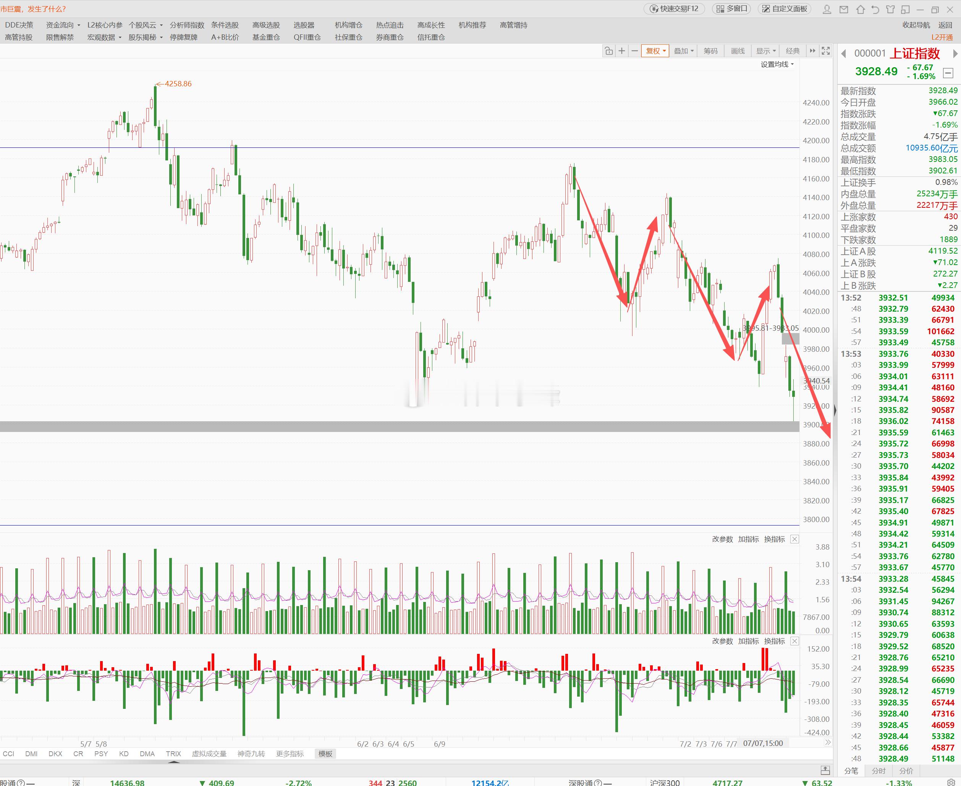Click the undo back arrow icon
The height and width of the screenshot is (786, 961).
(x=875, y=9)
